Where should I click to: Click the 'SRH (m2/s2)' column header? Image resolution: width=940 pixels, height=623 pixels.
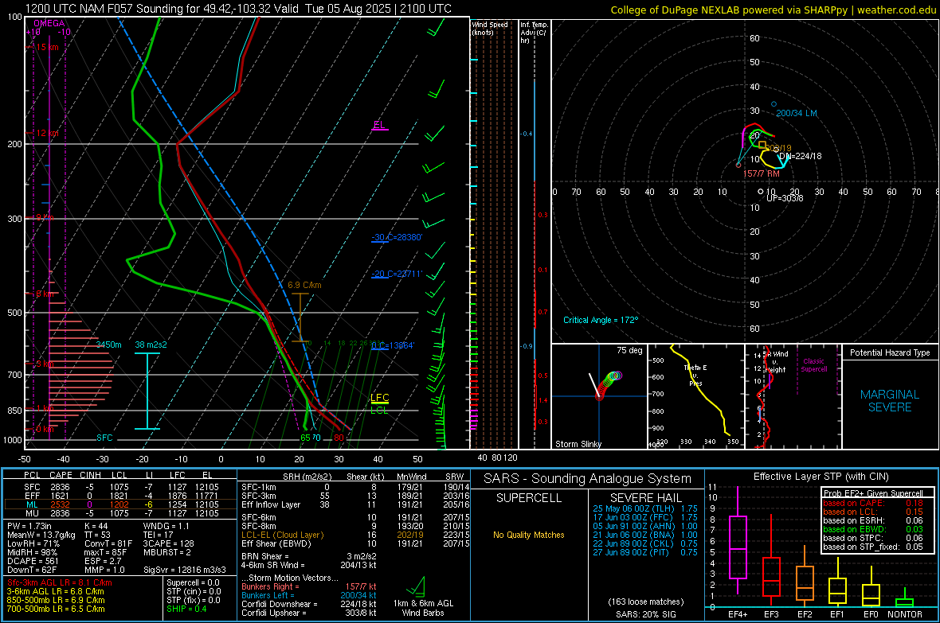[x=307, y=477]
